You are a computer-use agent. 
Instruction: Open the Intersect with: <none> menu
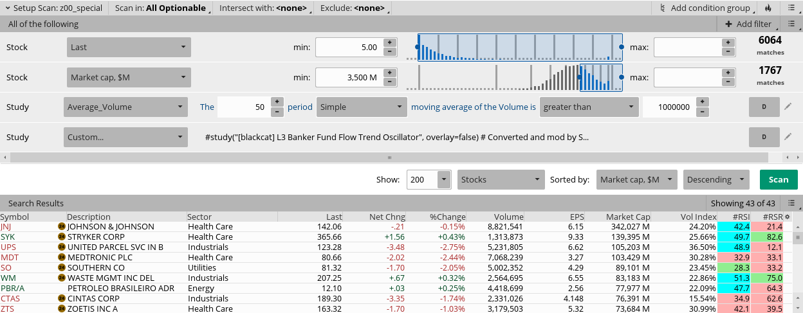264,8
